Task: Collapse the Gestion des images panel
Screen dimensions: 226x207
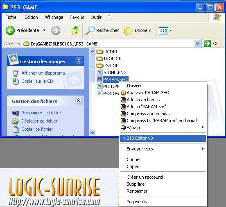Action: pyautogui.click(x=79, y=61)
